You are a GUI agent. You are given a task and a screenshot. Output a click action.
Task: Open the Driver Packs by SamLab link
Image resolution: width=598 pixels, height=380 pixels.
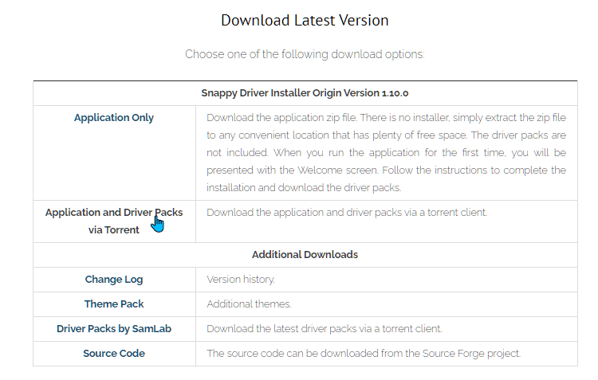(114, 329)
